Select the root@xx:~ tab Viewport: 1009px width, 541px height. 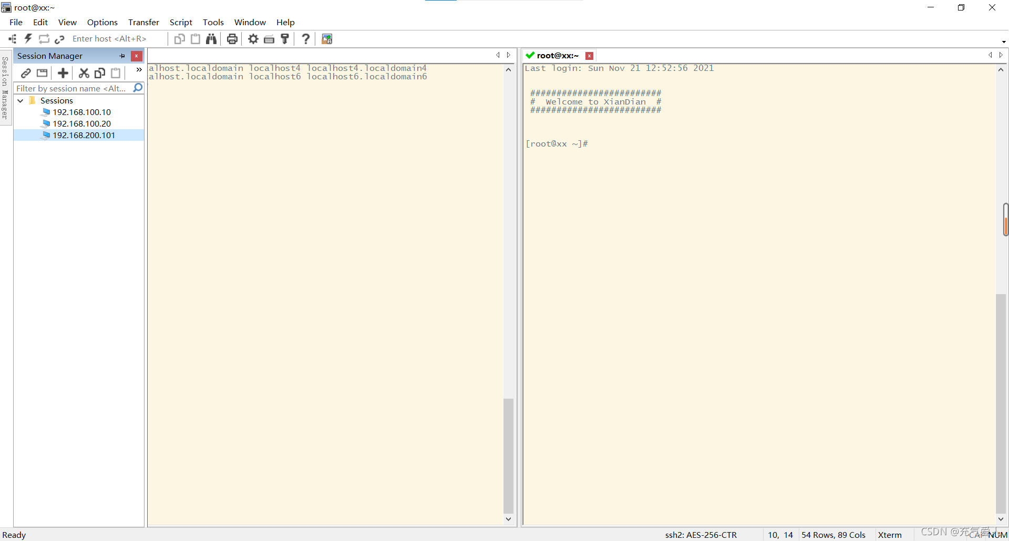pyautogui.click(x=558, y=56)
